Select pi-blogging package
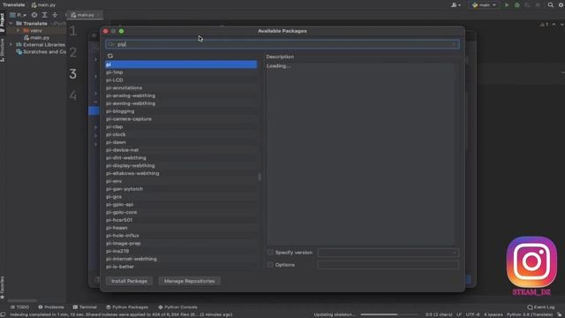 coord(181,111)
